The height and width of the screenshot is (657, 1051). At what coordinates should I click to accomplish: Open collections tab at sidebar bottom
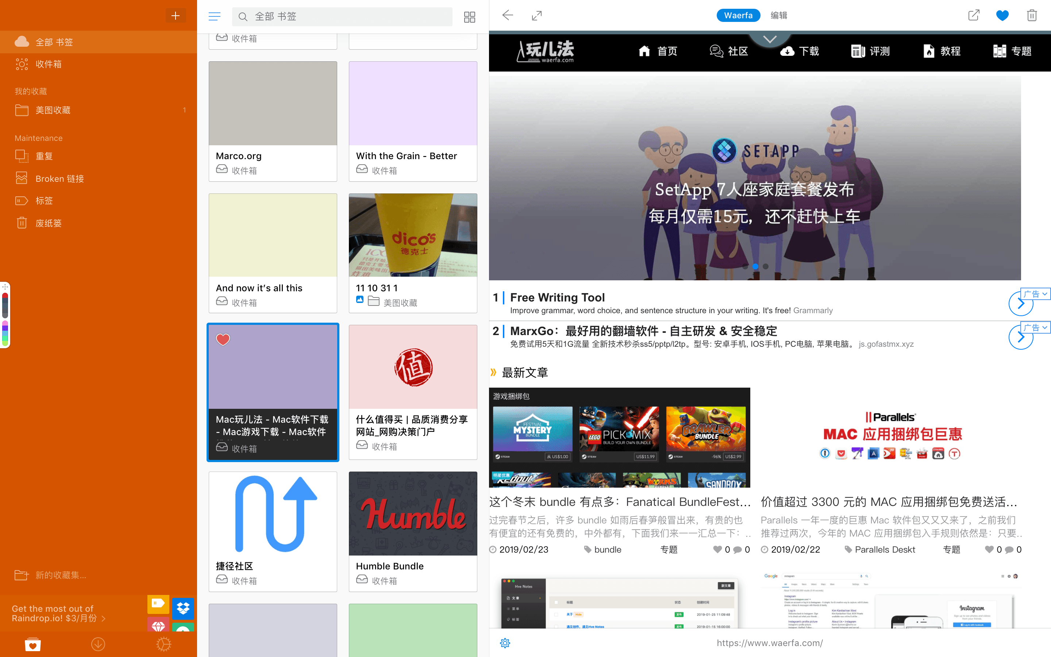click(x=32, y=644)
